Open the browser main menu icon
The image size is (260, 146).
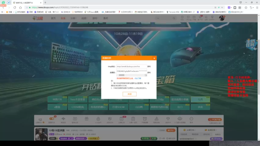point(257,7)
